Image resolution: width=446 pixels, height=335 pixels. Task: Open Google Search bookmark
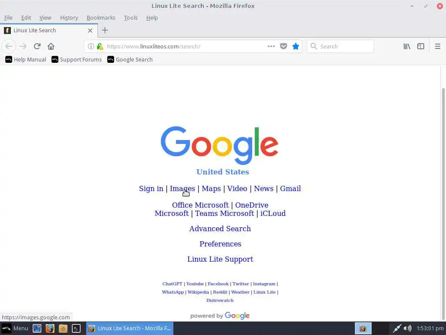click(x=130, y=59)
